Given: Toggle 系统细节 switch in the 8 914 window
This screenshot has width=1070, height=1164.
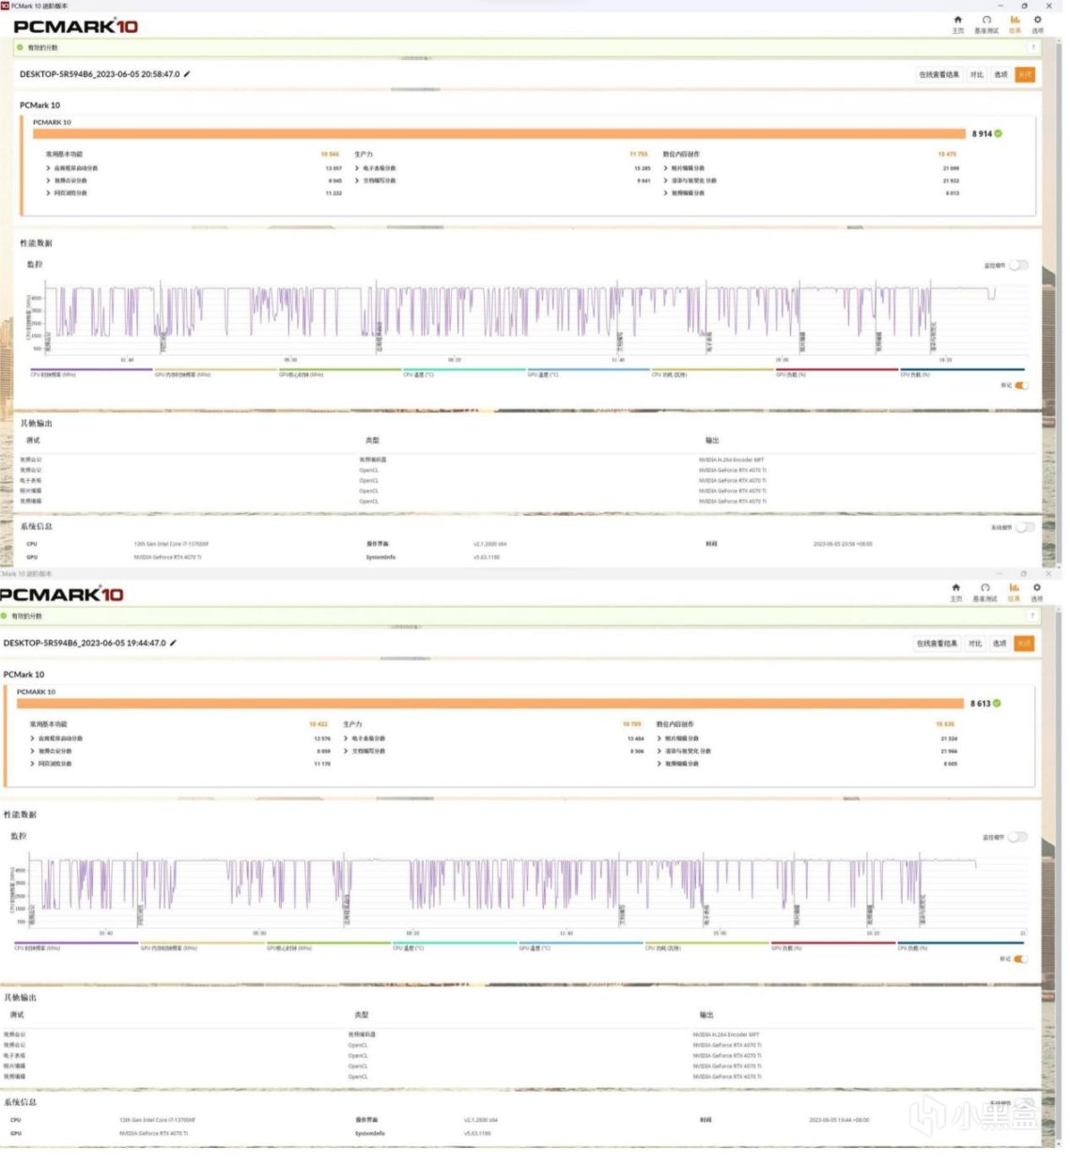Looking at the screenshot, I should (1025, 527).
